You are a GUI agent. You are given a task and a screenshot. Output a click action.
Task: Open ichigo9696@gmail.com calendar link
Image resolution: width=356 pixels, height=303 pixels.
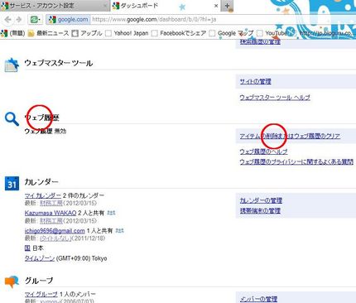(x=55, y=231)
